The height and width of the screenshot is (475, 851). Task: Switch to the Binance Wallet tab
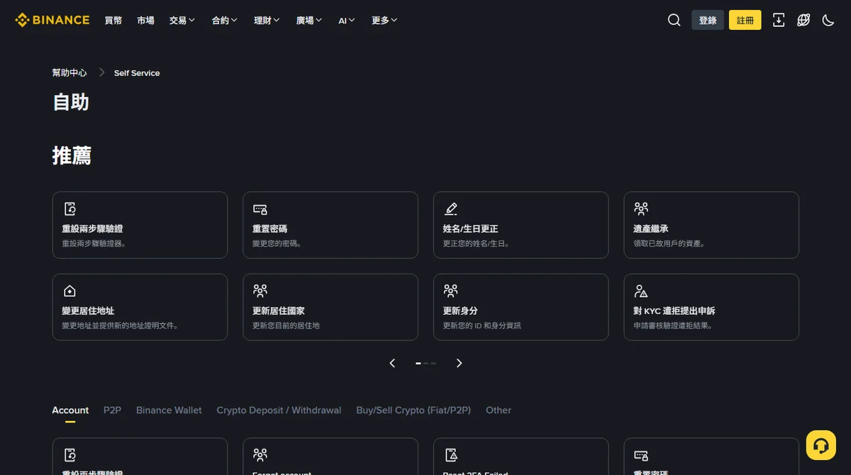[169, 410]
